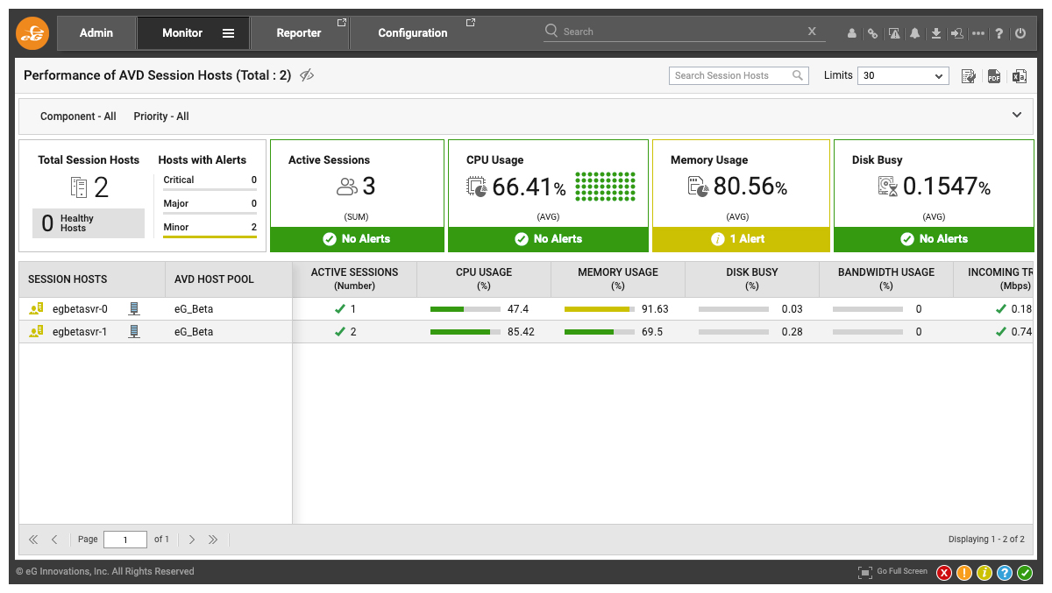The height and width of the screenshot is (593, 1052).
Task: Open the three-dots more options
Action: (x=978, y=33)
